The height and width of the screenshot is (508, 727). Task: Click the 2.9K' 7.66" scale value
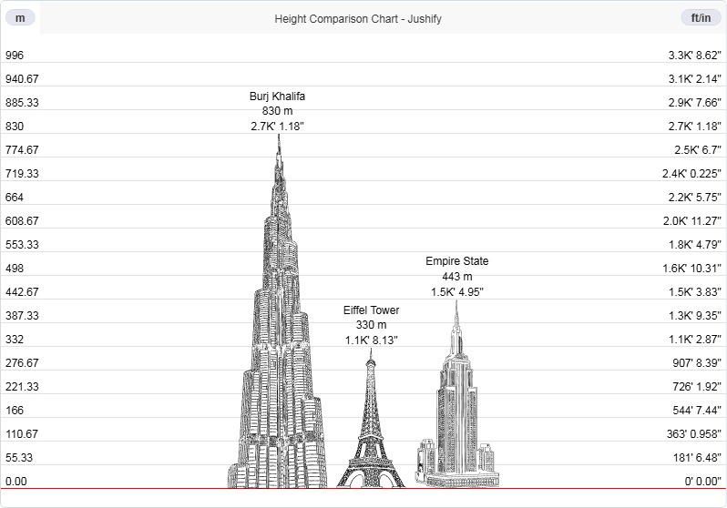tap(694, 103)
